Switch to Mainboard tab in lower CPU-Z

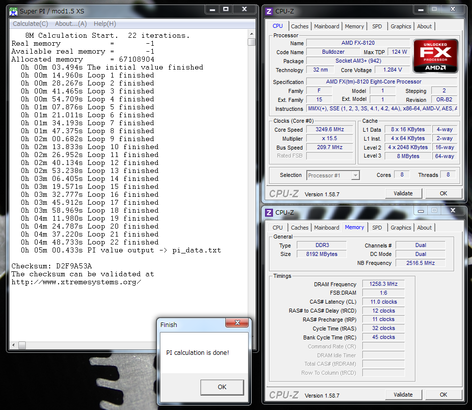point(327,228)
